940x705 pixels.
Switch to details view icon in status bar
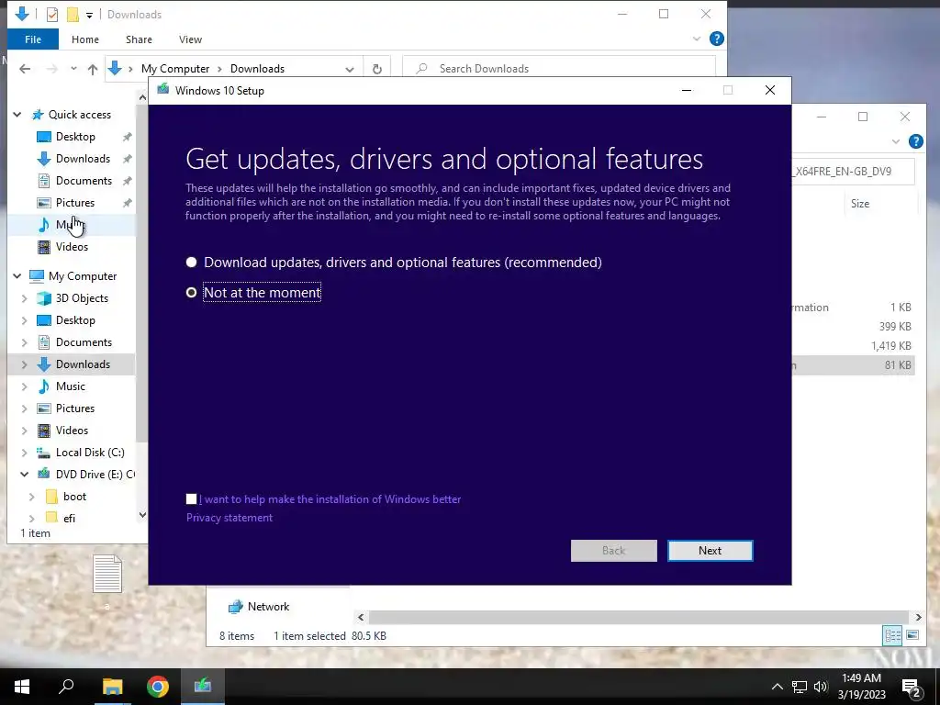coord(892,635)
